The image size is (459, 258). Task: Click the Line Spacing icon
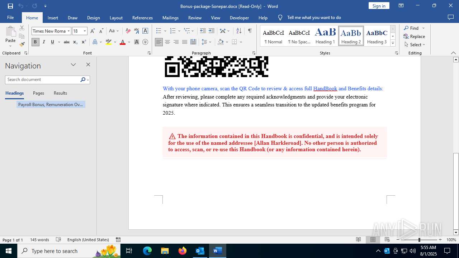coord(204,42)
